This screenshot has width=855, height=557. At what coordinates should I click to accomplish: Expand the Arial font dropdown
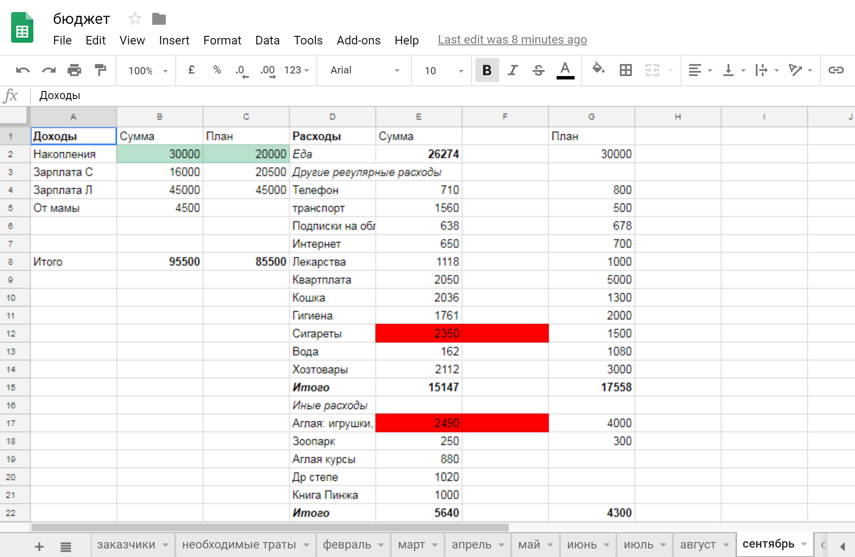click(365, 70)
